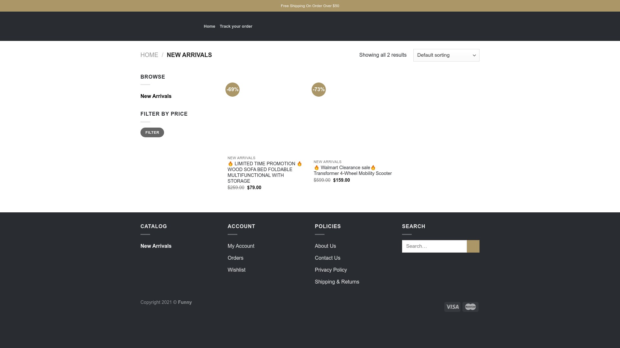
Task: Go to Orders in the footer
Action: click(235, 258)
